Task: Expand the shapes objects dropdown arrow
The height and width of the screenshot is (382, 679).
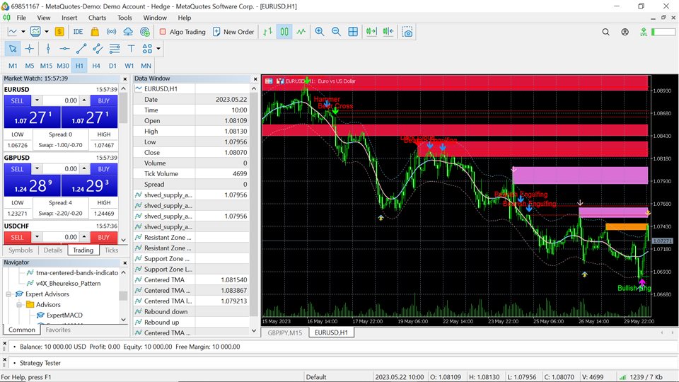Action: point(158,49)
